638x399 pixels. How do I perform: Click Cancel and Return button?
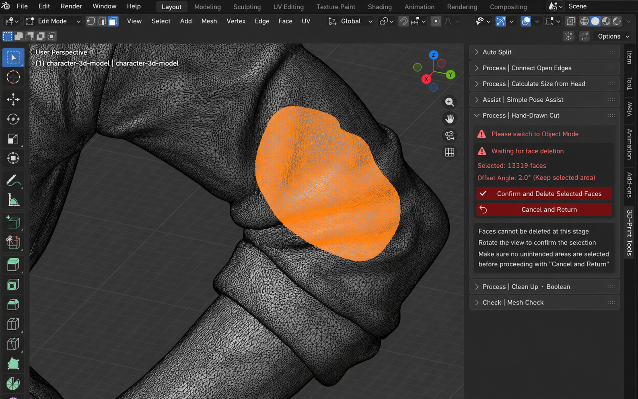click(x=544, y=210)
